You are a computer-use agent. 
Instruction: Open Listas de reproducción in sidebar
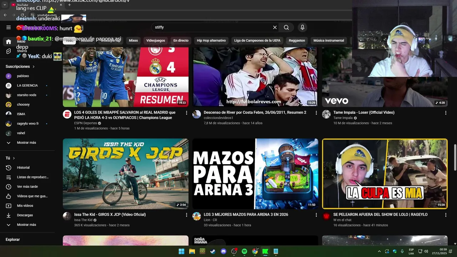coord(27,177)
